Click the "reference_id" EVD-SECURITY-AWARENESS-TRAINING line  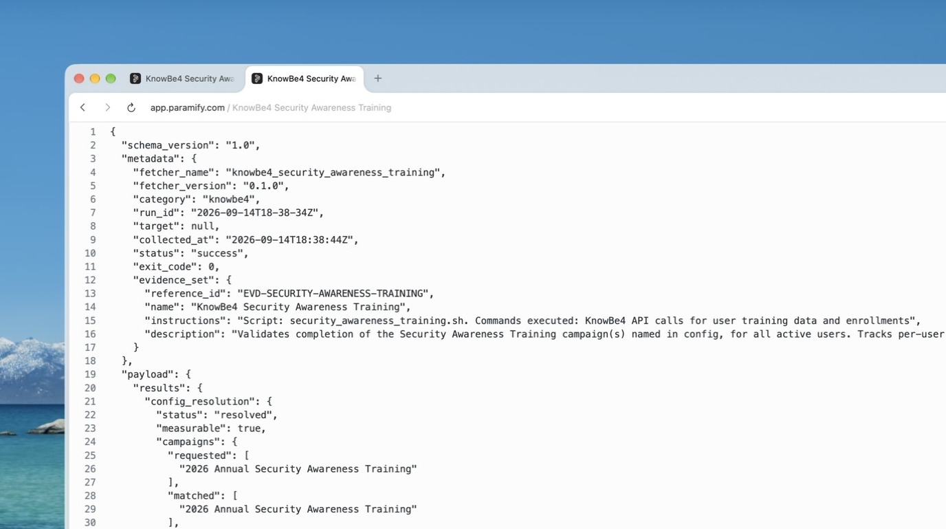click(289, 293)
